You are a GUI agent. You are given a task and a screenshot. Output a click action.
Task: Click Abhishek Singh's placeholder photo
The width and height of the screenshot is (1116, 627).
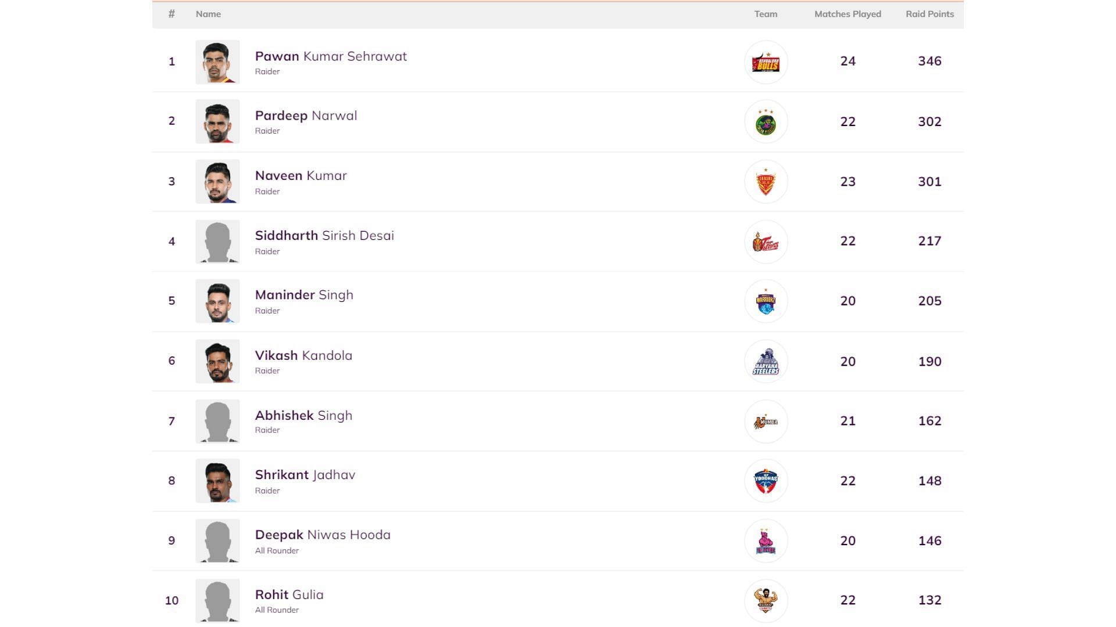tap(217, 421)
